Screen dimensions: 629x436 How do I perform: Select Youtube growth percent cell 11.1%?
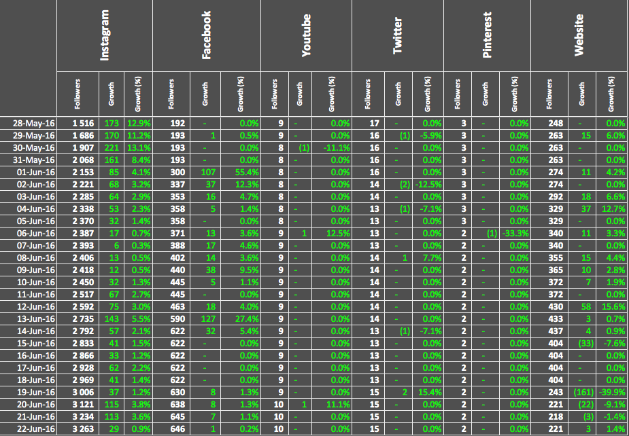click(x=332, y=405)
